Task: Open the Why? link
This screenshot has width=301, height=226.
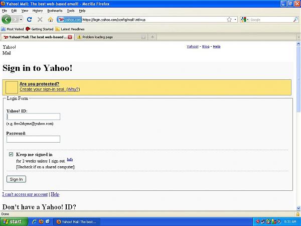Action: (x=73, y=89)
